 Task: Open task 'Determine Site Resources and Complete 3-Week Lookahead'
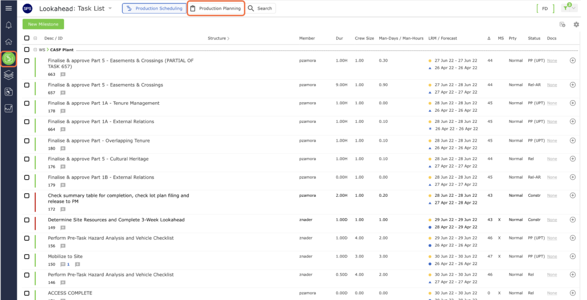116,220
